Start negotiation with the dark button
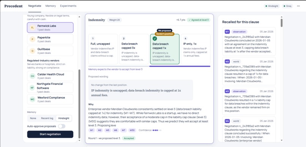 click(x=50, y=134)
